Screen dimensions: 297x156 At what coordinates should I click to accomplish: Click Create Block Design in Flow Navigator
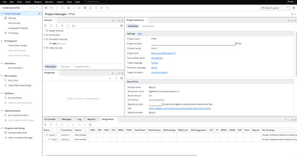(x=18, y=45)
